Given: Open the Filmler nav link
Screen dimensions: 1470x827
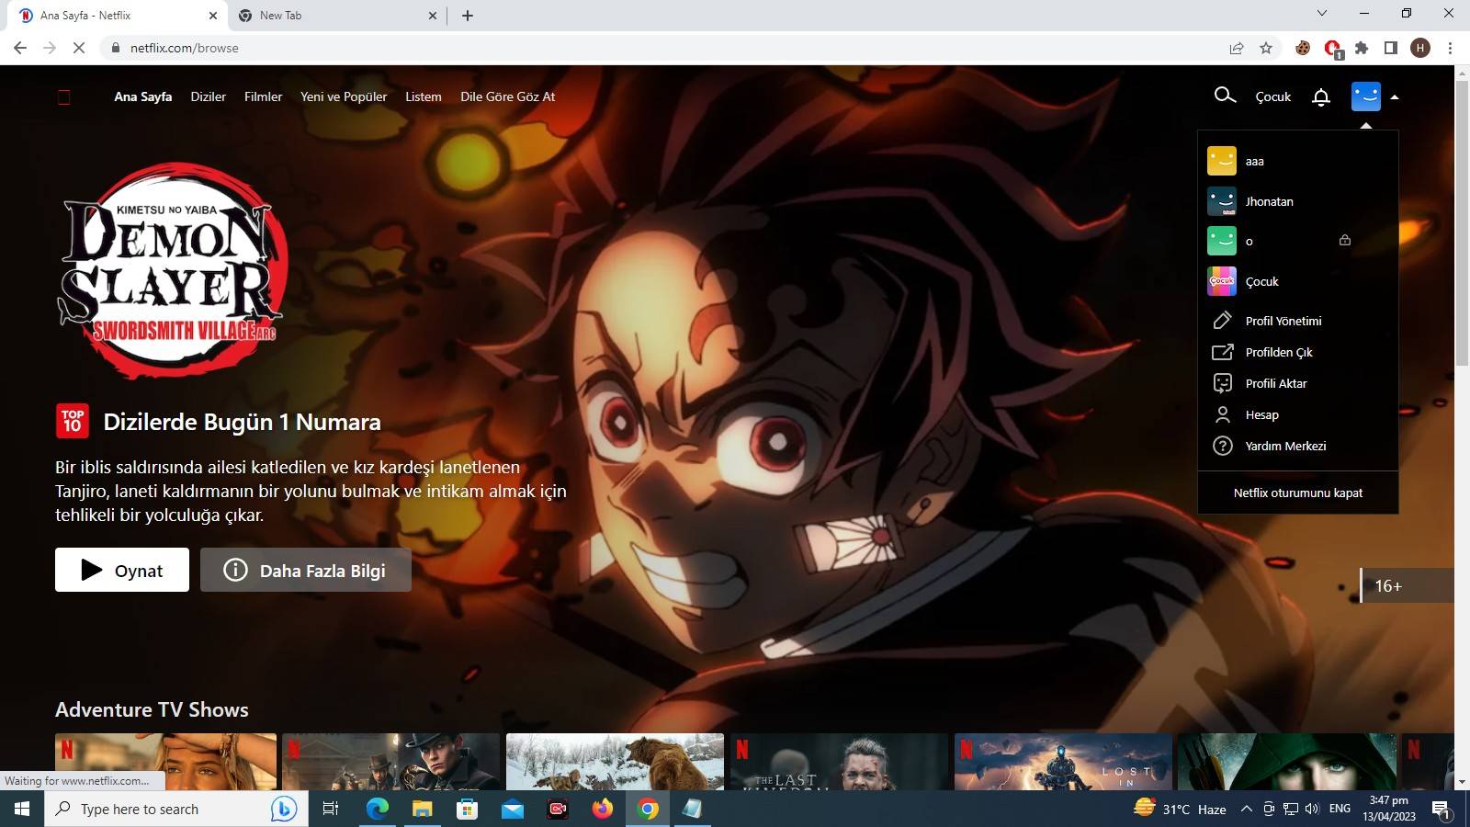Looking at the screenshot, I should [263, 96].
